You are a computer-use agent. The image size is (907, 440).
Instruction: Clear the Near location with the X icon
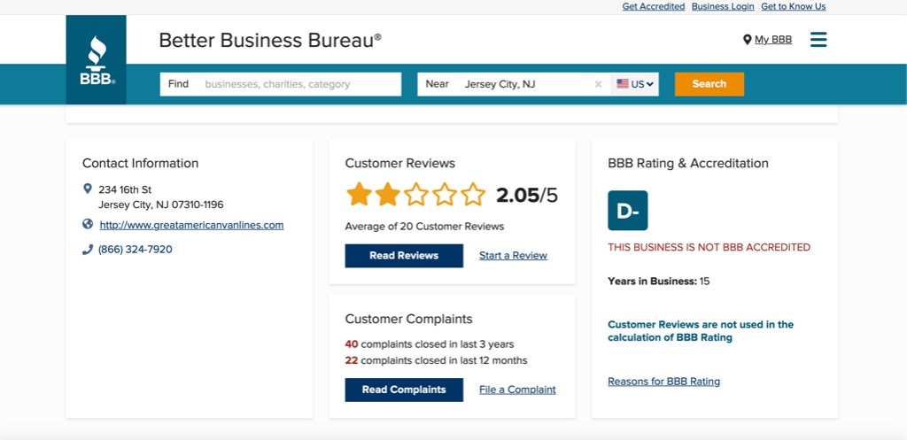(598, 84)
